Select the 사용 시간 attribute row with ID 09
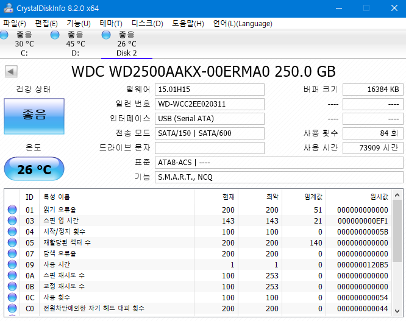The width and height of the screenshot is (406, 321). coord(198,264)
